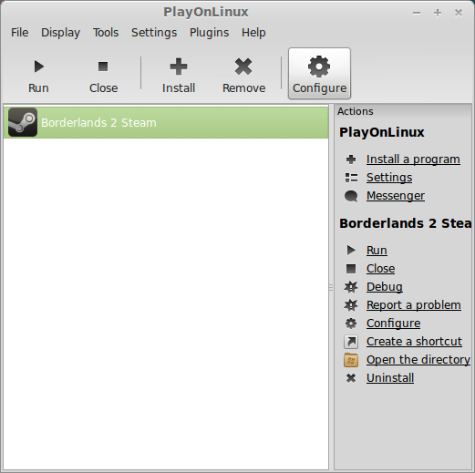Click the Run toolbar button
The image size is (475, 473).
pos(38,73)
